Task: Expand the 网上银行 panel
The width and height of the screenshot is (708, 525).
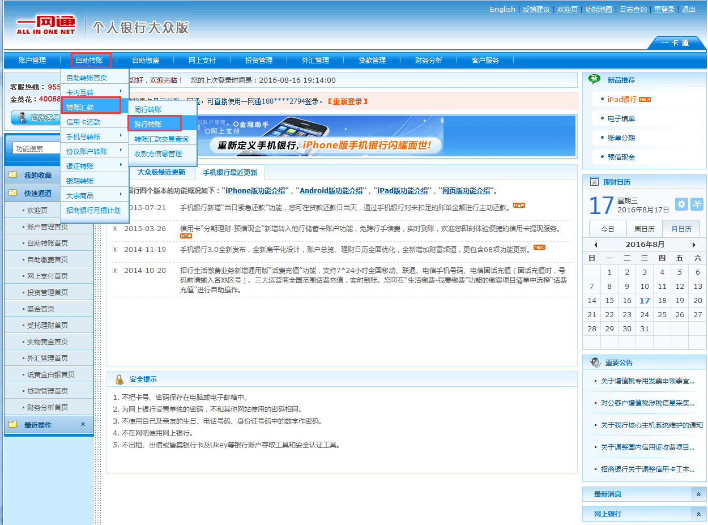Action: pyautogui.click(x=698, y=514)
